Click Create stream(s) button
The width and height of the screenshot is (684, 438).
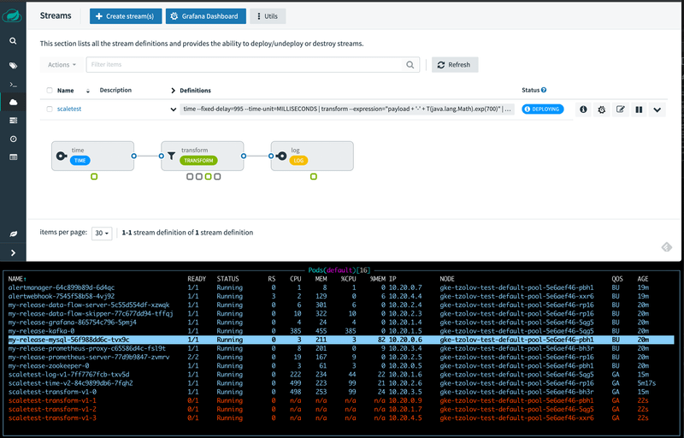[x=126, y=16]
